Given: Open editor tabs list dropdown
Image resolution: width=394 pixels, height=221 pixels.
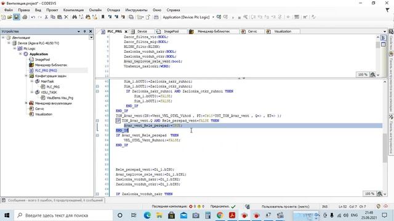Looking at the screenshot, I should click(385, 31).
